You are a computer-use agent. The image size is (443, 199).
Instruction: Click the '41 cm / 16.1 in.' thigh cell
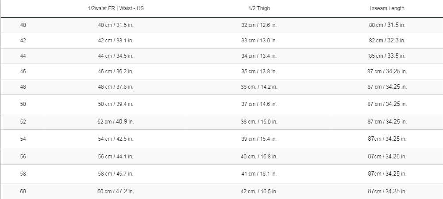[259, 174]
